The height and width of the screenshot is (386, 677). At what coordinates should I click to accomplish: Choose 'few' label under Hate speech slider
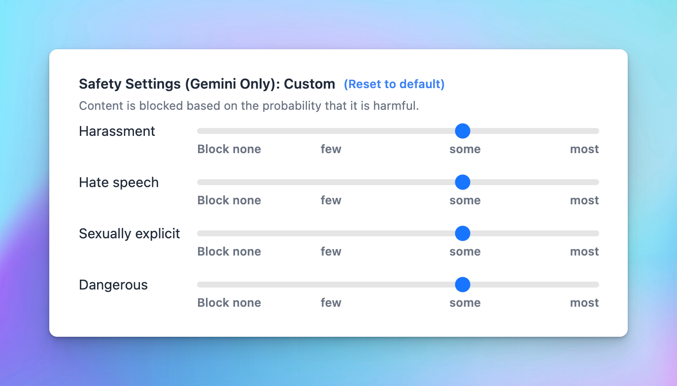[331, 200]
